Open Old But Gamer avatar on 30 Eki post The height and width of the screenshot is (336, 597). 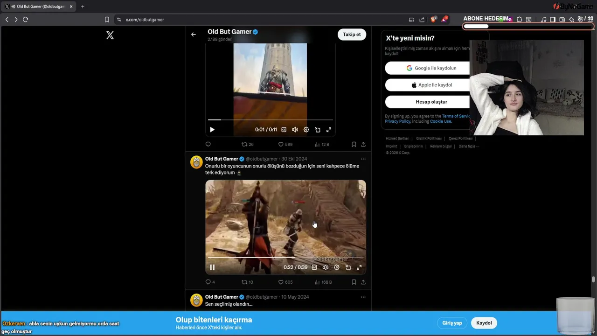196,162
